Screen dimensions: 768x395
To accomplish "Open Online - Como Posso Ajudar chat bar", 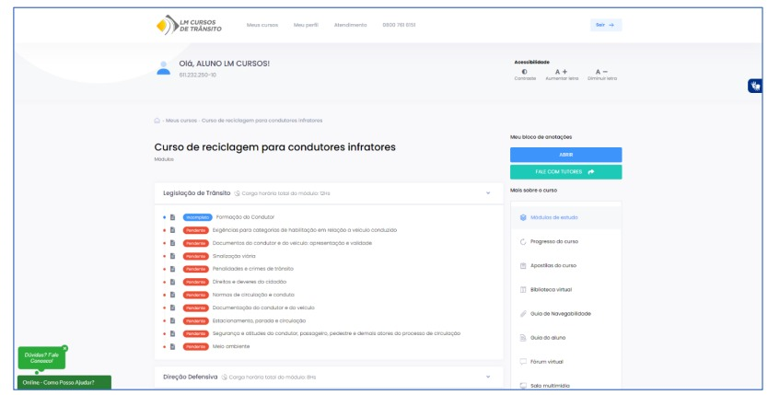I will coord(64,382).
